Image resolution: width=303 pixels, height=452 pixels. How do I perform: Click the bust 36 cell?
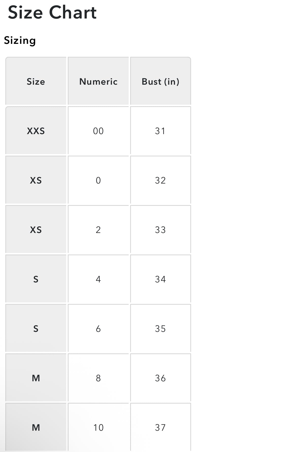pyautogui.click(x=161, y=378)
